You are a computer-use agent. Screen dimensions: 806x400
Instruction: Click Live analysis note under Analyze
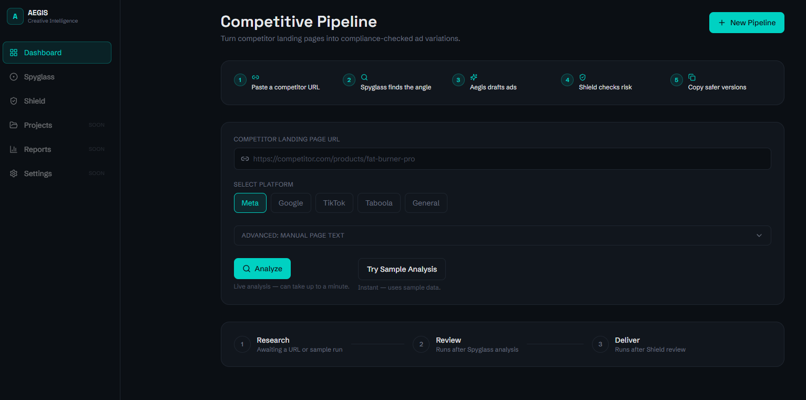pyautogui.click(x=292, y=286)
